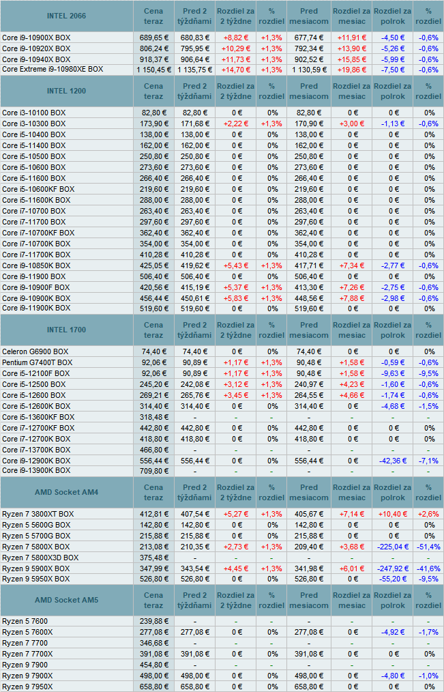444x692 pixels.
Task: Select Core i9-12900K BOX row name
Action: pyautogui.click(x=36, y=461)
